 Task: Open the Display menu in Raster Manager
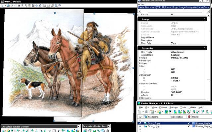point(163,108)
